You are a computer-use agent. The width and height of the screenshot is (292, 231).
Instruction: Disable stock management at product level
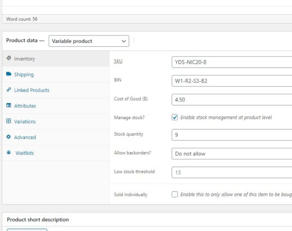click(175, 117)
